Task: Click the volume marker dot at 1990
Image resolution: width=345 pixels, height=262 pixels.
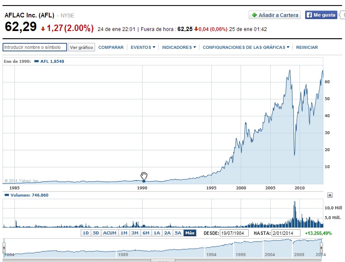Action: pyautogui.click(x=144, y=226)
